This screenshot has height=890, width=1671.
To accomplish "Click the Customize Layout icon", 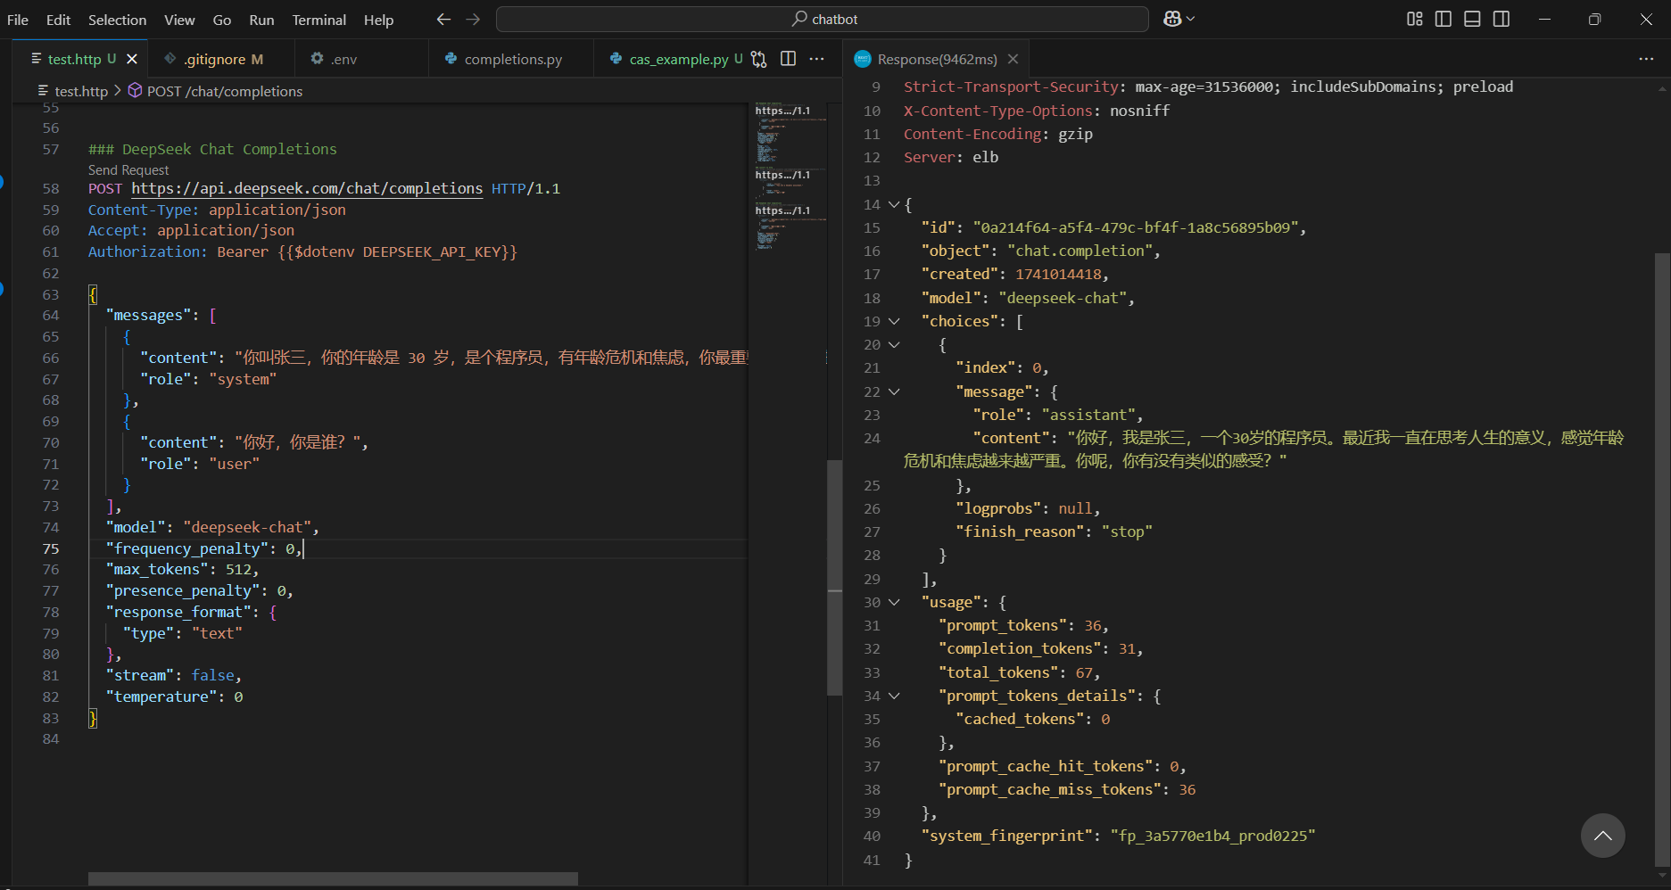I will coord(1415,19).
